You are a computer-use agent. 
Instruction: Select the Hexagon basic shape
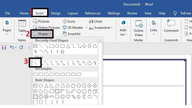pos(79,86)
